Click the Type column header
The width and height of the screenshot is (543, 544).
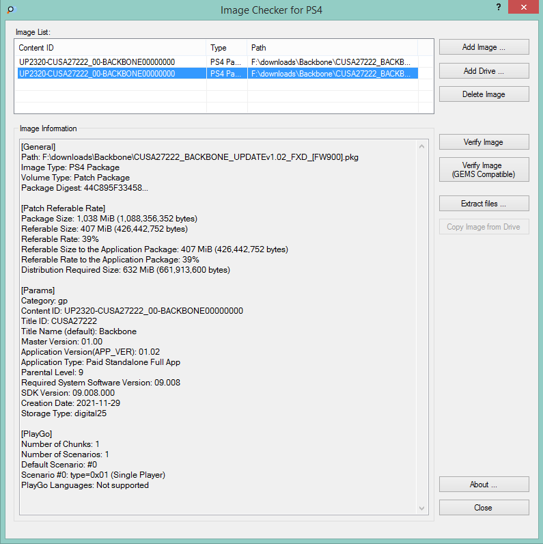pyautogui.click(x=227, y=48)
